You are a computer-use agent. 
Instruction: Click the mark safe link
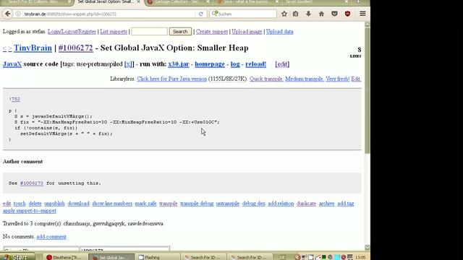(145, 204)
